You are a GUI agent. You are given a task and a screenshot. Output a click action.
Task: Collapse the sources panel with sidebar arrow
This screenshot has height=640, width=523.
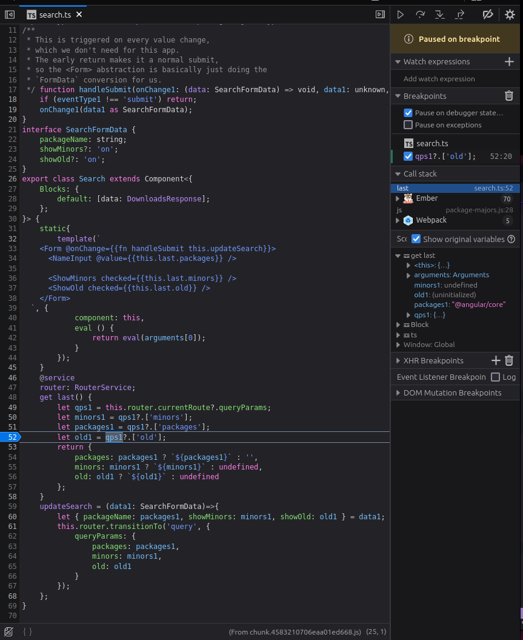(x=8, y=14)
